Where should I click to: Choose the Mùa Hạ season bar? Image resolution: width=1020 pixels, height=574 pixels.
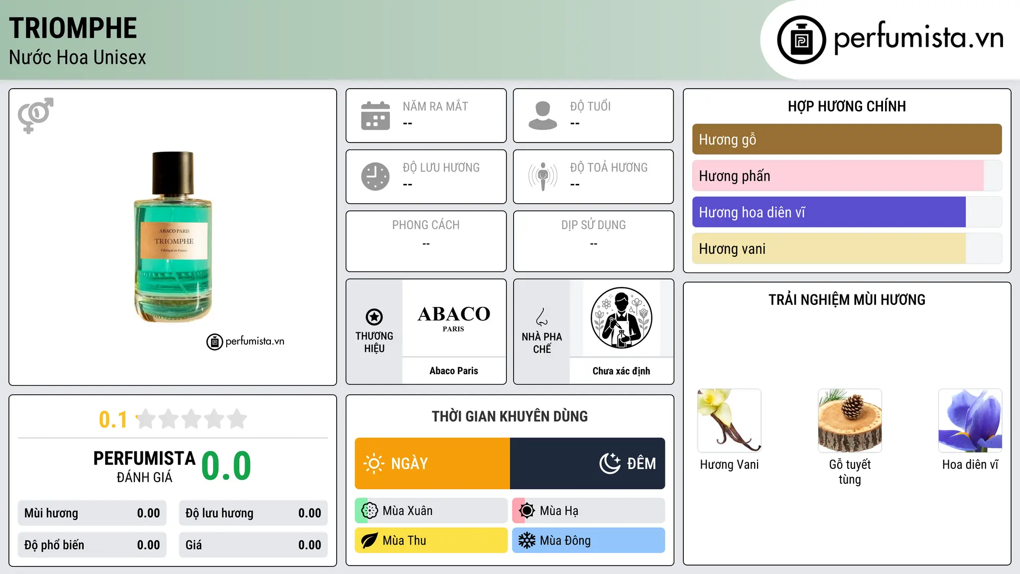[x=589, y=511]
